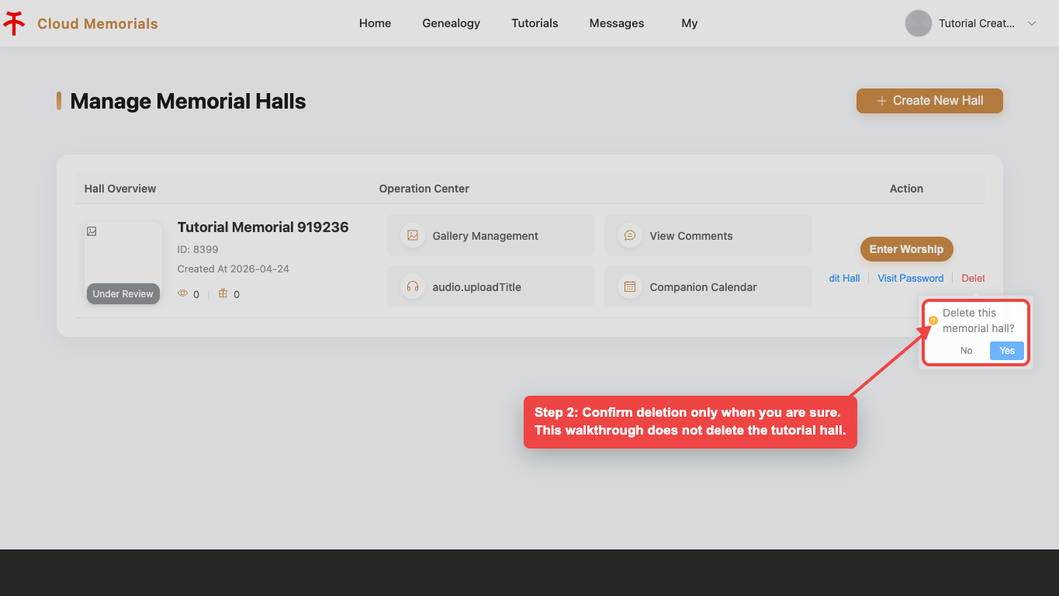Expand the account dropdown chevron
This screenshot has width=1059, height=596.
click(x=1032, y=23)
